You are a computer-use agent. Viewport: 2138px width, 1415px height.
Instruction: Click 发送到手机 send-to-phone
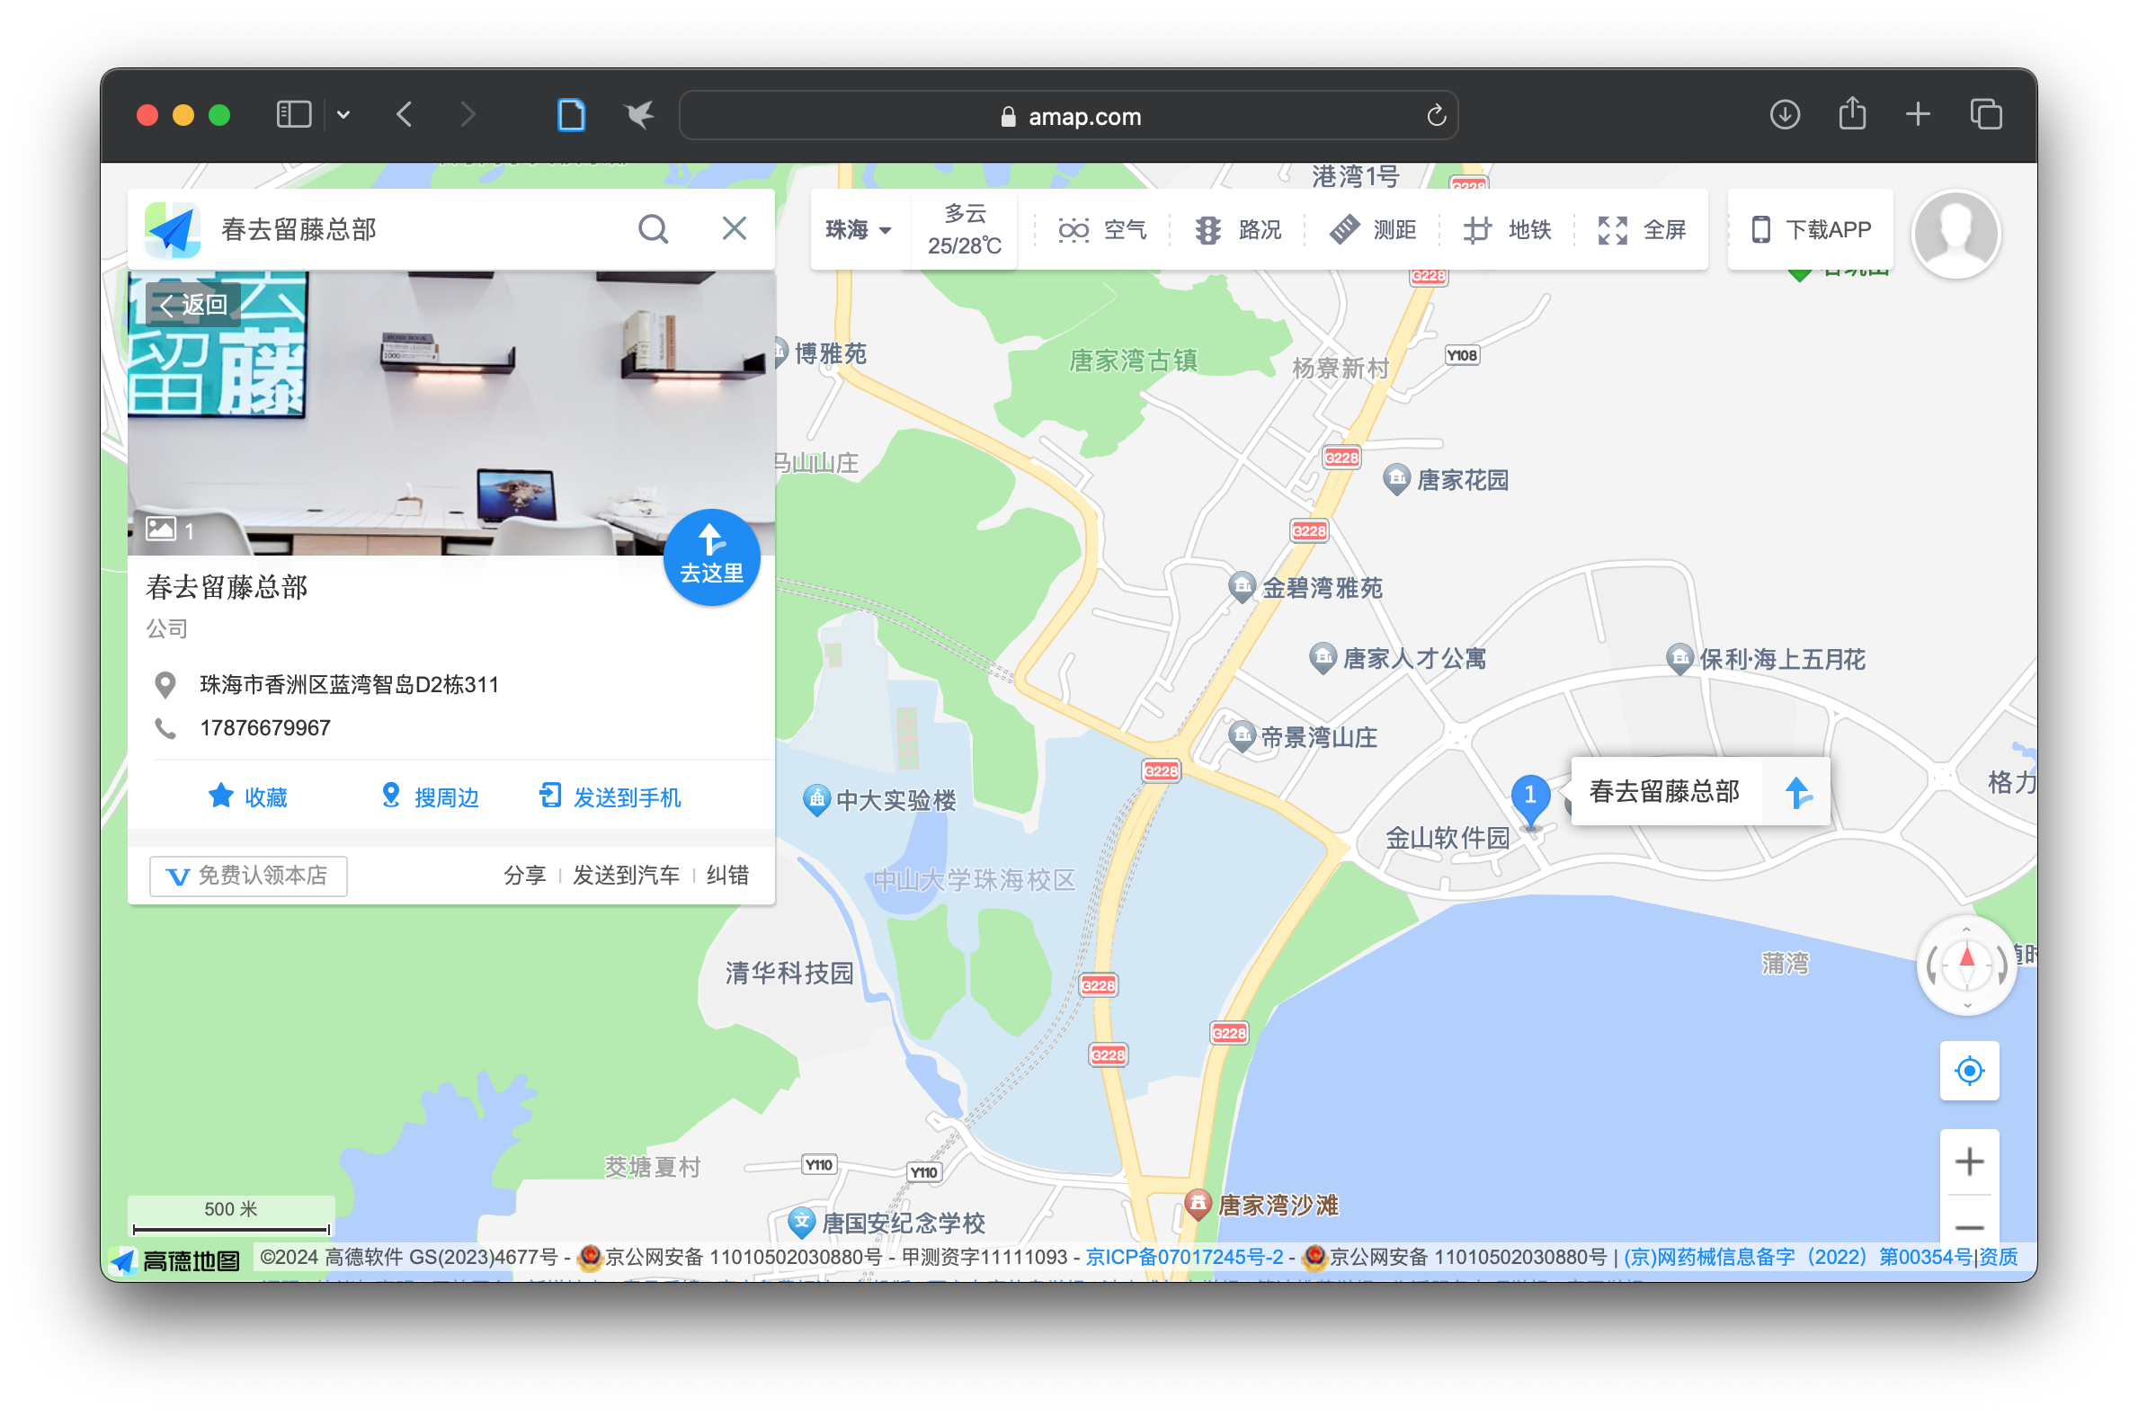pyautogui.click(x=610, y=796)
